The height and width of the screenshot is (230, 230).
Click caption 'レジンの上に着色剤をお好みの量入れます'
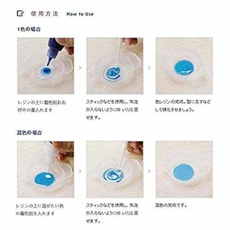pyautogui.click(x=42, y=106)
